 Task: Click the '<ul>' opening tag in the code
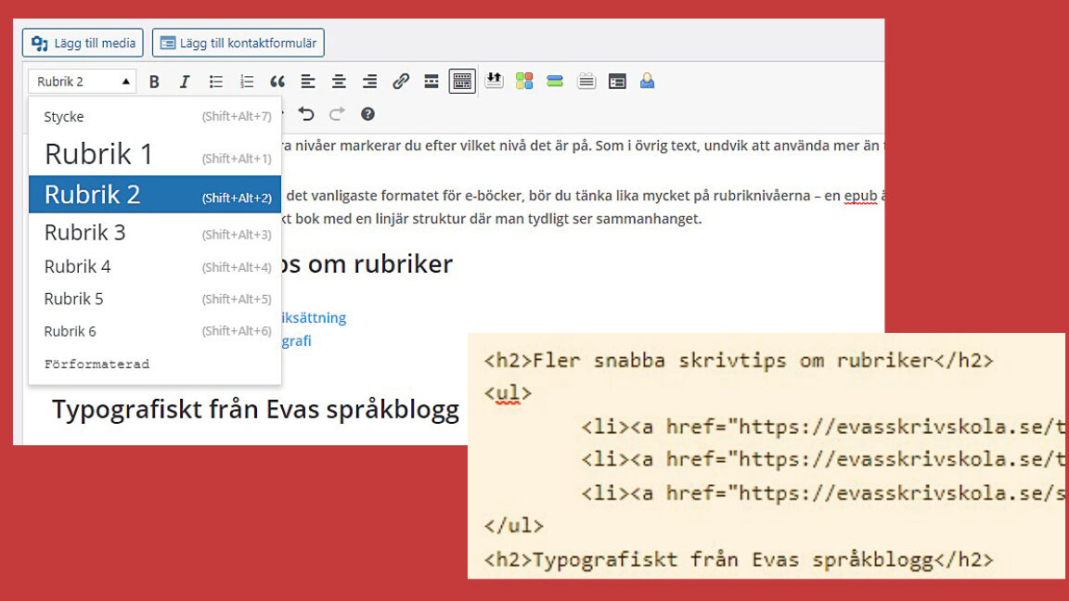point(508,393)
